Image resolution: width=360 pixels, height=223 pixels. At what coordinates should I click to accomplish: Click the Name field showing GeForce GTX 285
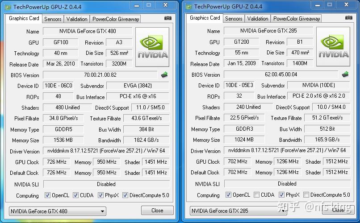pyautogui.click(x=268, y=31)
